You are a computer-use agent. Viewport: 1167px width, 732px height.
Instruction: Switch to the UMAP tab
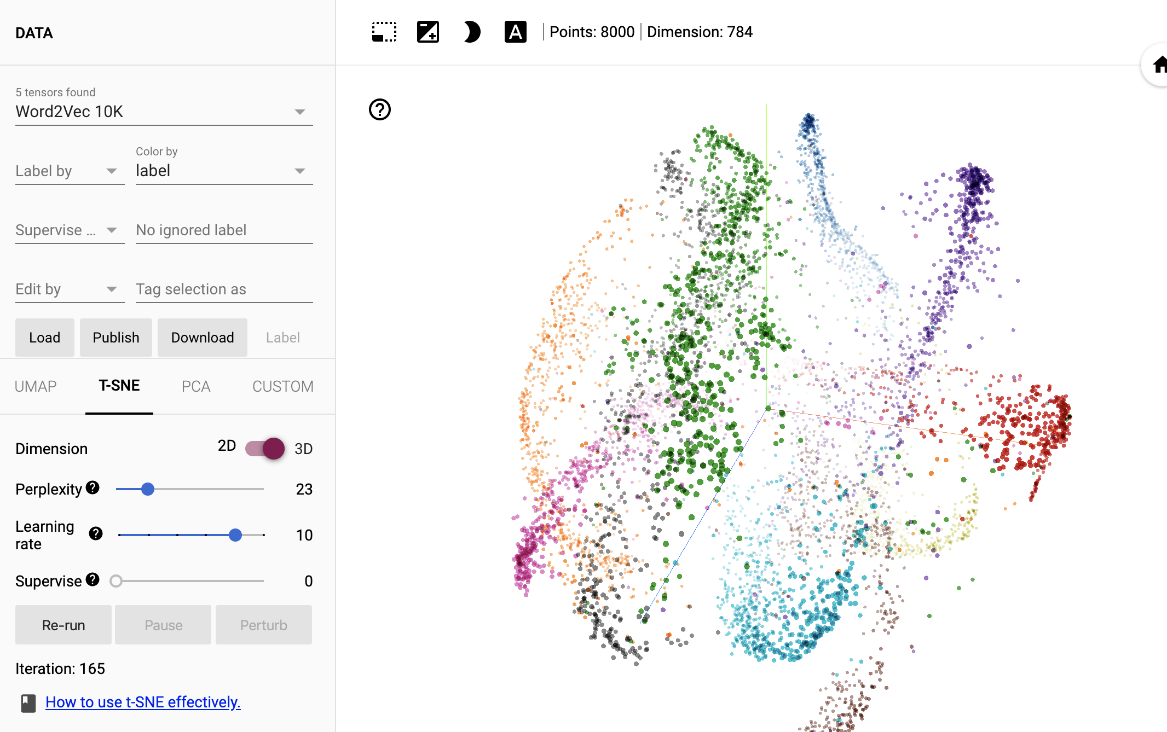coord(36,386)
